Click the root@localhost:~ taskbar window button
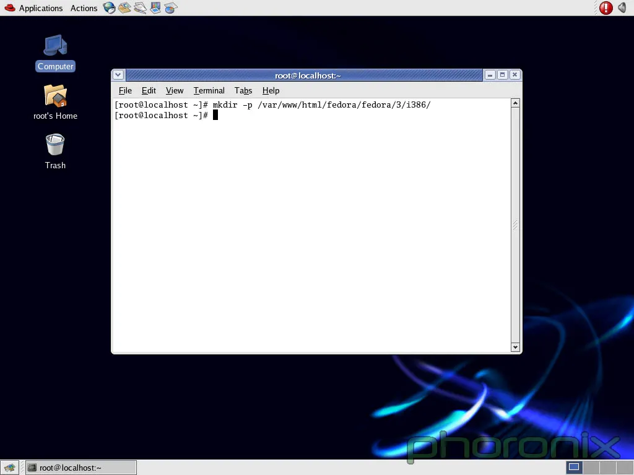The image size is (634, 475). 81,468
